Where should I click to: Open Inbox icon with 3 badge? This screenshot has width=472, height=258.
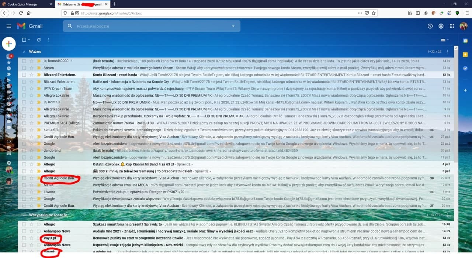coord(9,56)
